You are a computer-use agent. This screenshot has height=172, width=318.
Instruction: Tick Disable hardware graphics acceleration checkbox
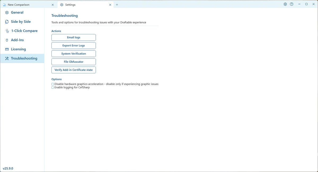tap(52, 84)
